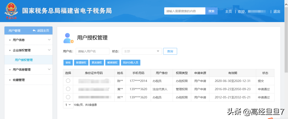Click the 审核 button
Screen dimensions: 288x119
pyautogui.click(x=68, y=63)
